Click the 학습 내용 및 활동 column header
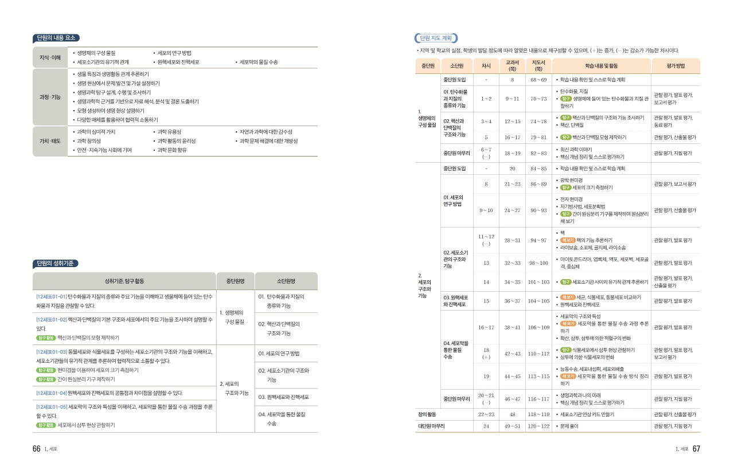The image size is (734, 474). [601, 66]
